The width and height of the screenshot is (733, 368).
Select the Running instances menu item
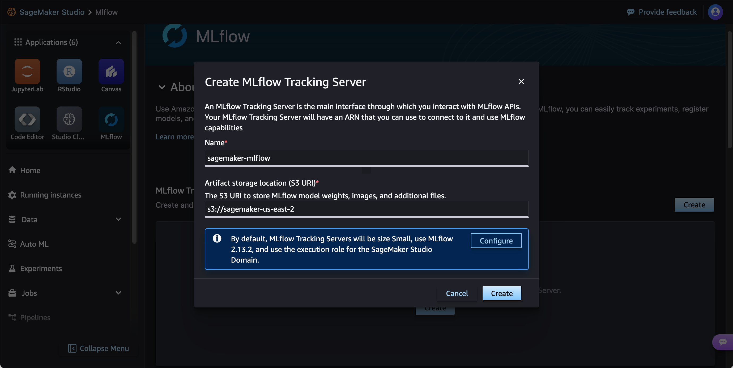coord(50,194)
